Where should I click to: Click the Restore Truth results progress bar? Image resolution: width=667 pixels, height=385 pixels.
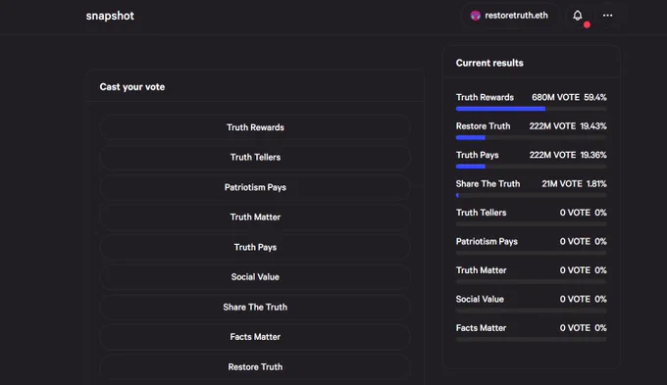[532, 138]
